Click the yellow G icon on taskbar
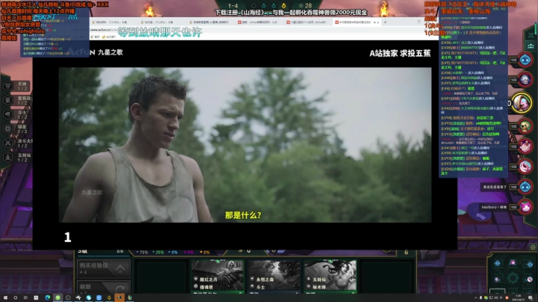The height and width of the screenshot is (302, 538). [109, 298]
